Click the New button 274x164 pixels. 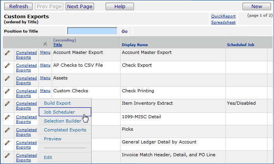click(x=257, y=7)
